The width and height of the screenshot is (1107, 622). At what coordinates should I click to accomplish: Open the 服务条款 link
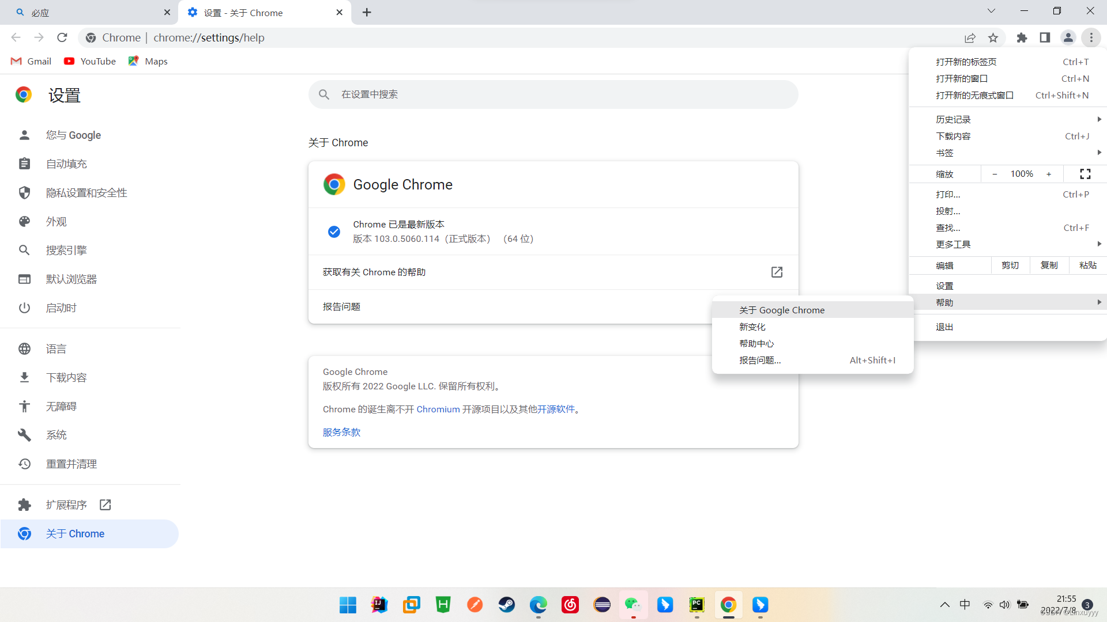point(341,433)
